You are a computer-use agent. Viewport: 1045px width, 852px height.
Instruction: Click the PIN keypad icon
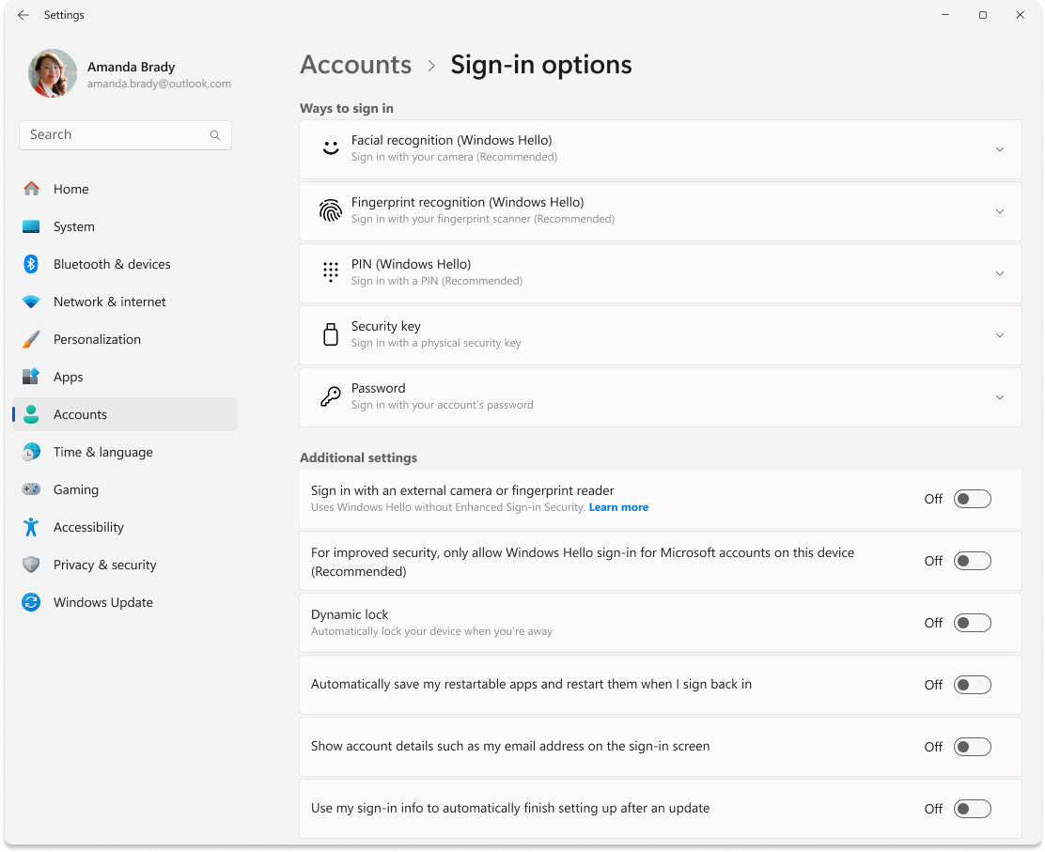pyautogui.click(x=330, y=272)
